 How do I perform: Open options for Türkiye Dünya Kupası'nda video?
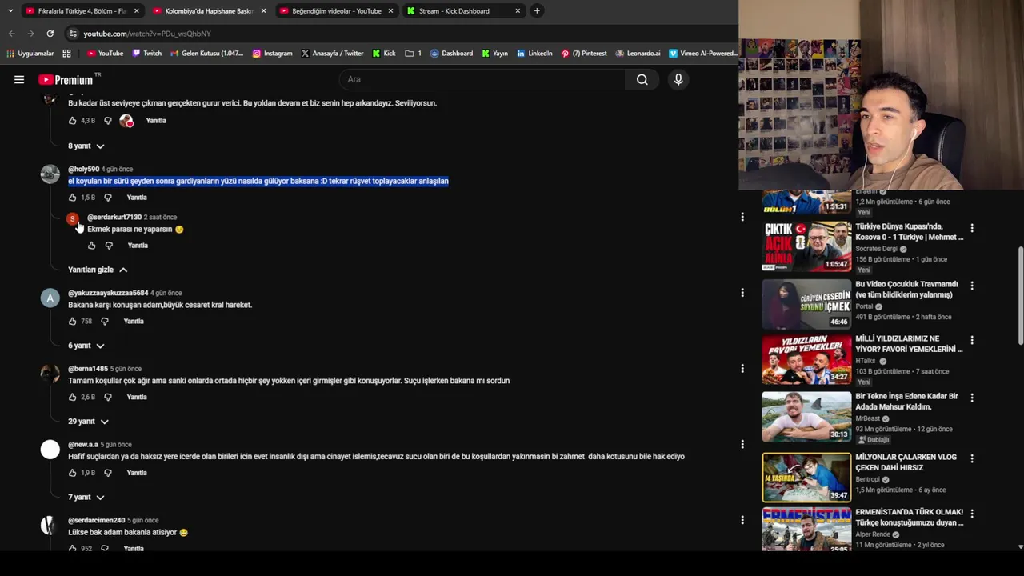(972, 228)
